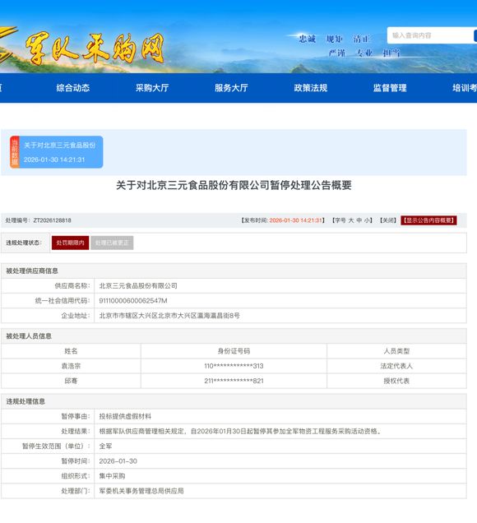
Task: Click the suspension reason 投标提供虚假材料
Action: click(125, 417)
